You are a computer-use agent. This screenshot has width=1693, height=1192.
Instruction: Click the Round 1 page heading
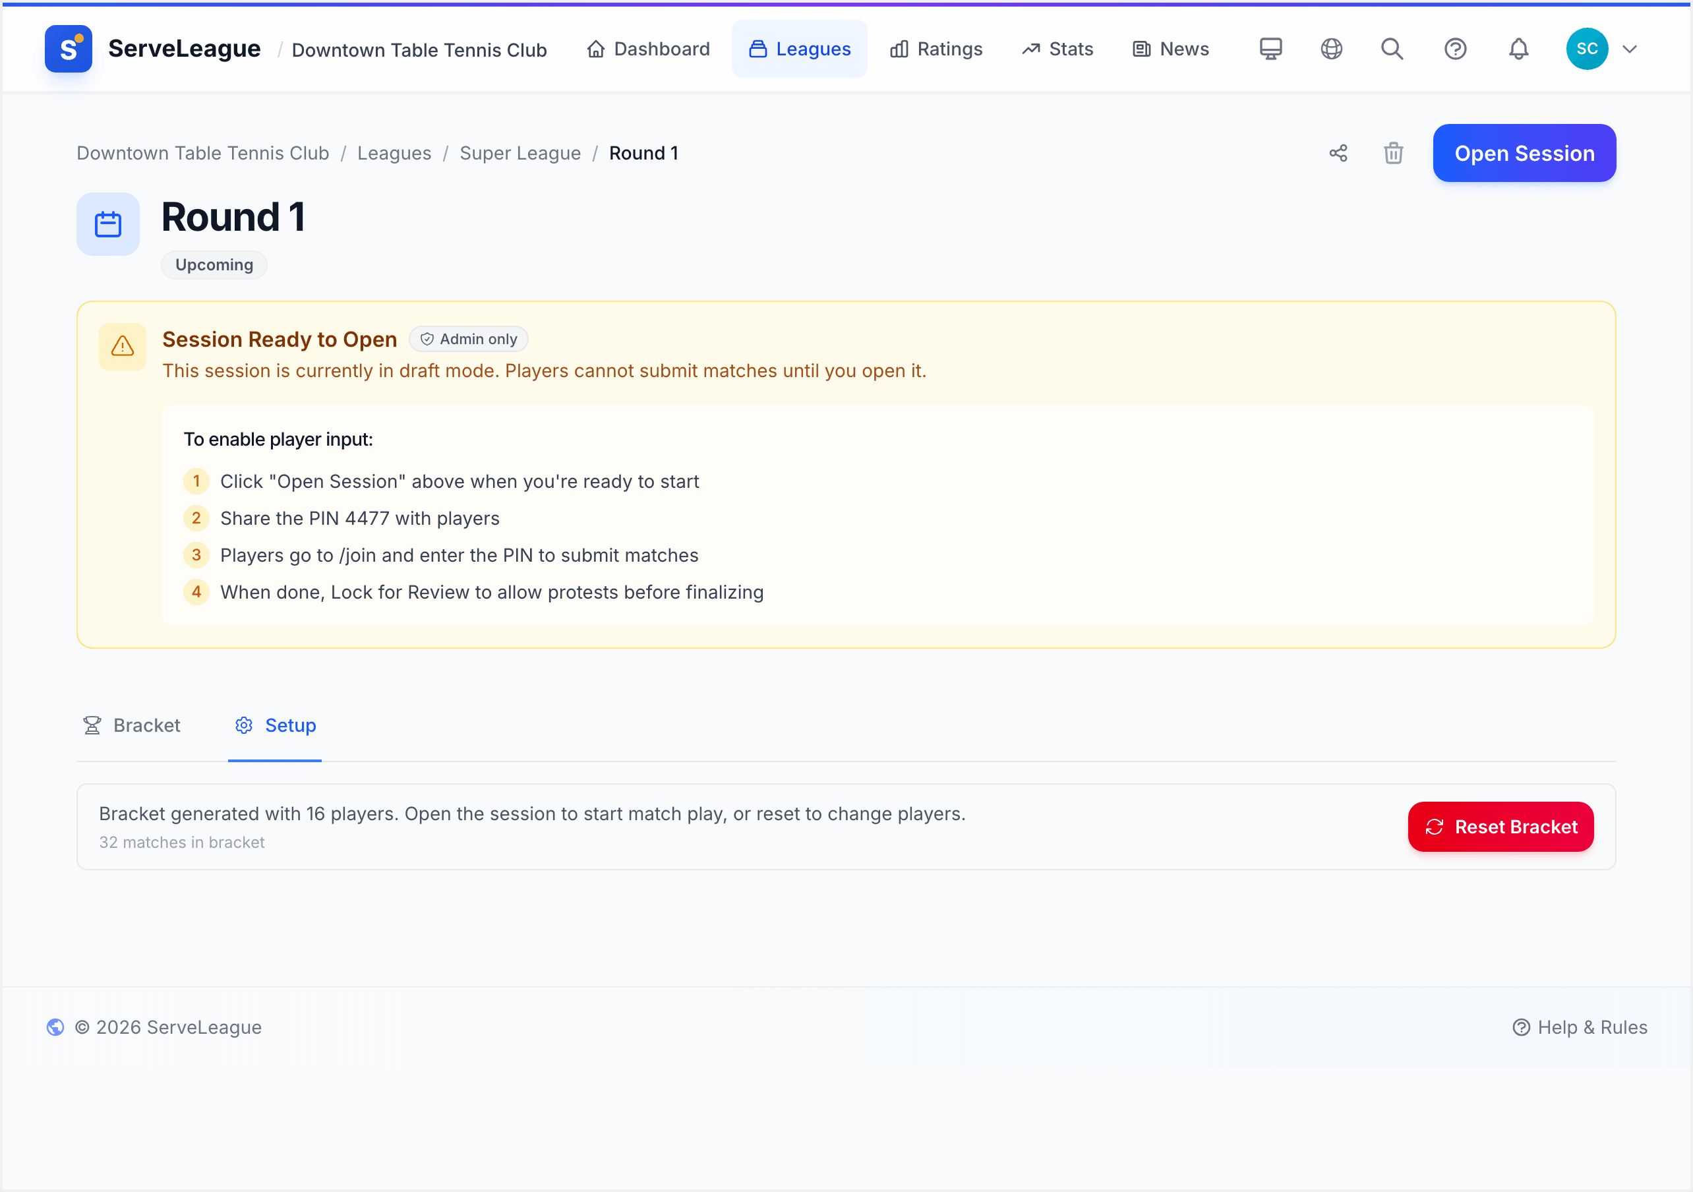click(233, 217)
